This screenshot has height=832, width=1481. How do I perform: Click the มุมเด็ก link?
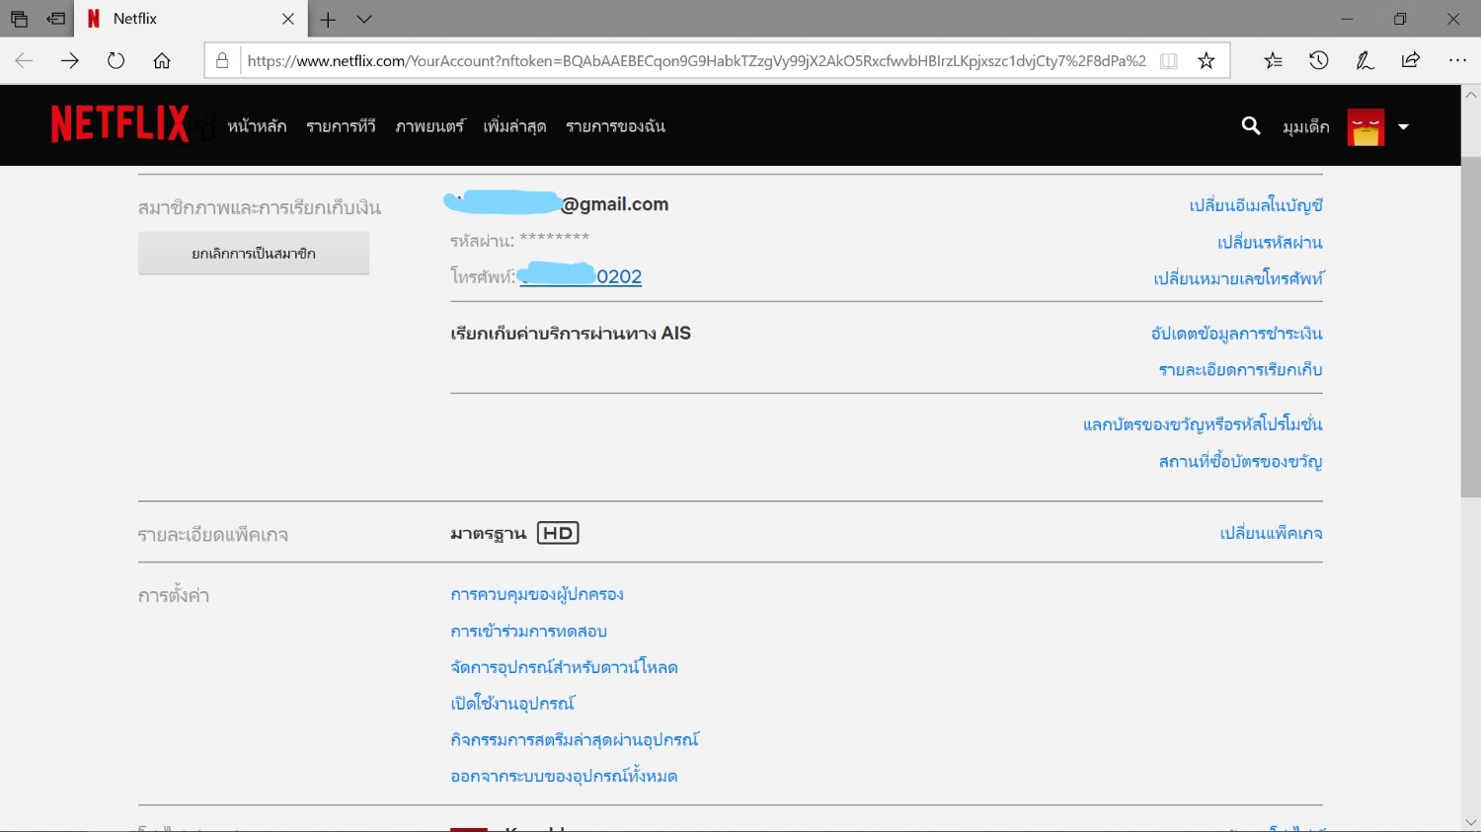(1305, 126)
